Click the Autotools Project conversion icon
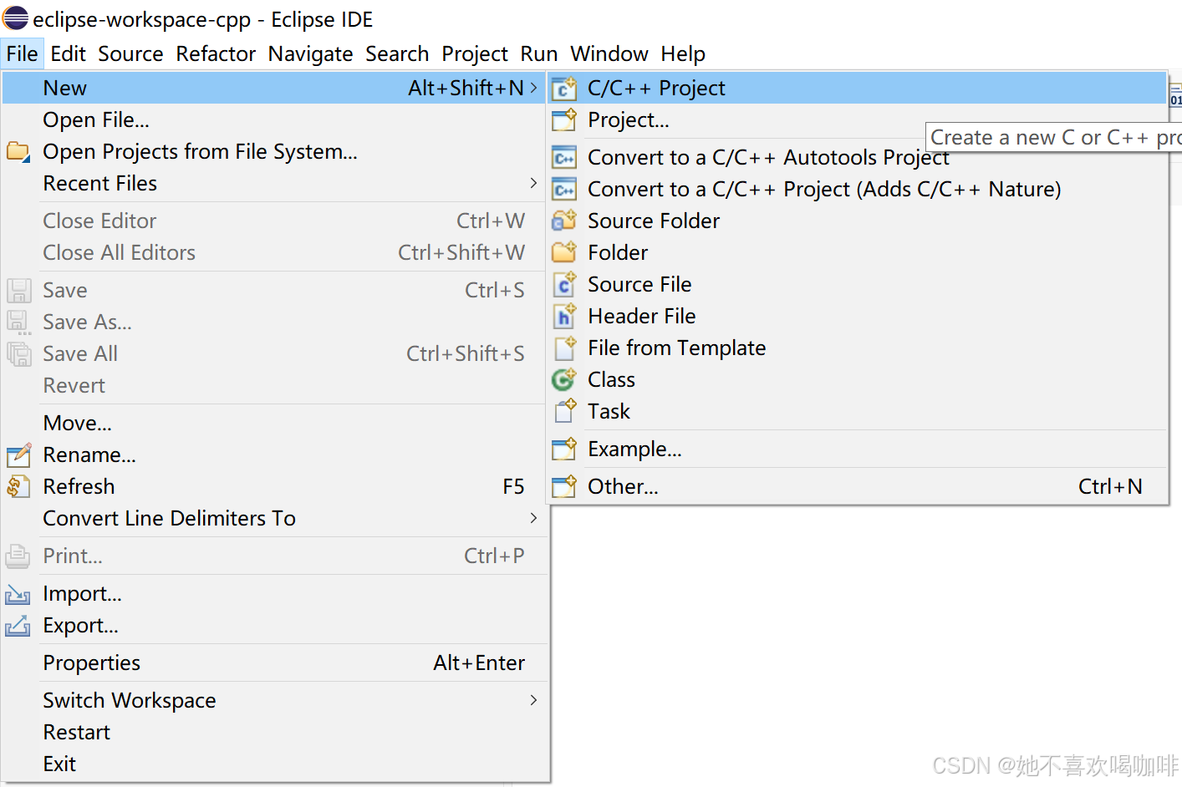 (x=564, y=157)
